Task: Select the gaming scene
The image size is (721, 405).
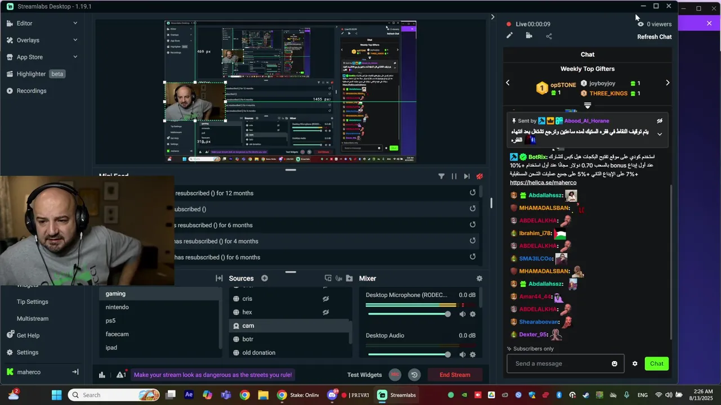Action: tap(161, 294)
